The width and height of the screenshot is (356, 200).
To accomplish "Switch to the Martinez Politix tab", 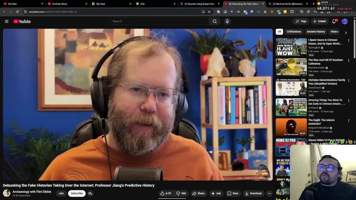I will coord(288,4).
